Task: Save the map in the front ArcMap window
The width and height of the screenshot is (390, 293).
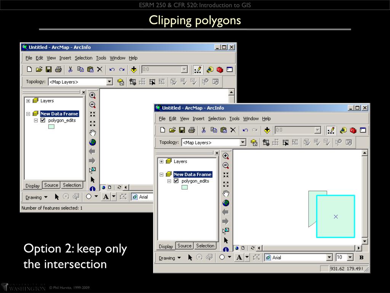Action: click(182, 130)
